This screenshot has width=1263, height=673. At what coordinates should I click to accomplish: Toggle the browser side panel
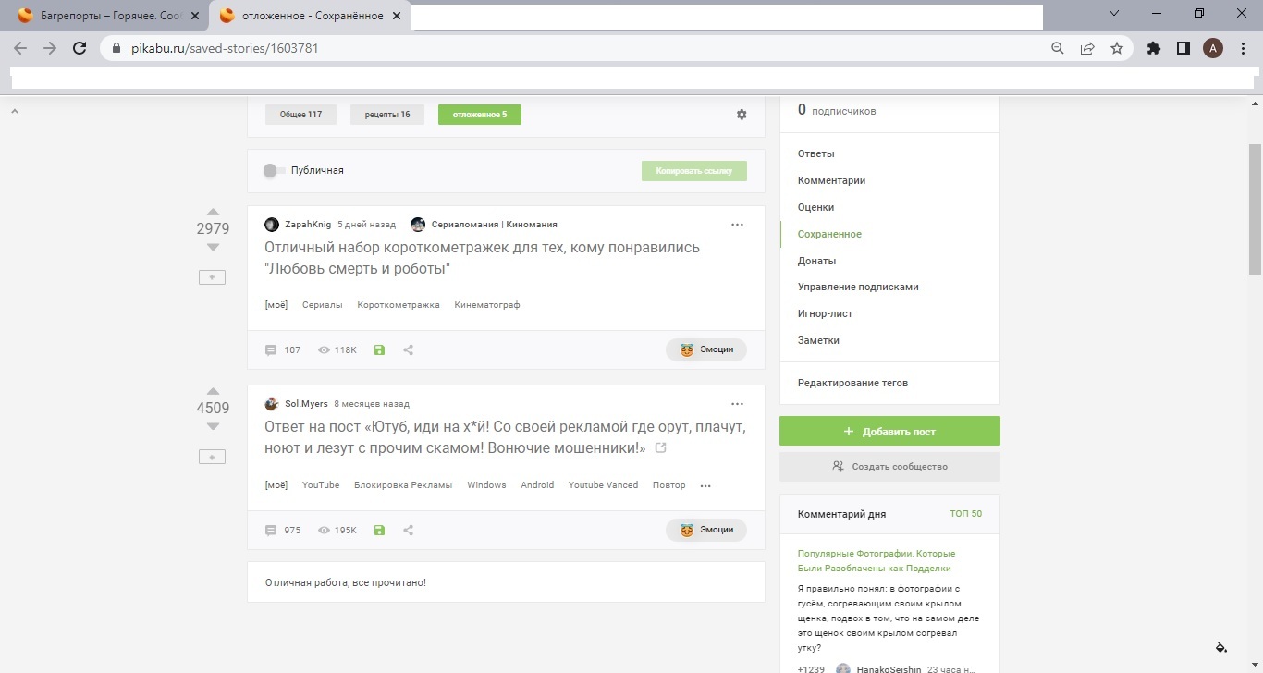1183,48
